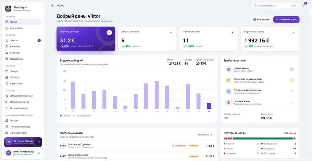Click the Предыдущие дни legend label
Image resolution: width=312 pixels, height=161 pixels.
click(84, 116)
